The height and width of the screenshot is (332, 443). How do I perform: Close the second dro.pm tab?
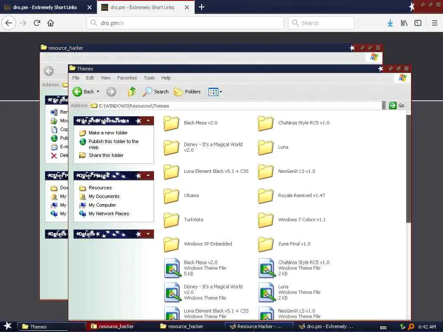tap(187, 7)
